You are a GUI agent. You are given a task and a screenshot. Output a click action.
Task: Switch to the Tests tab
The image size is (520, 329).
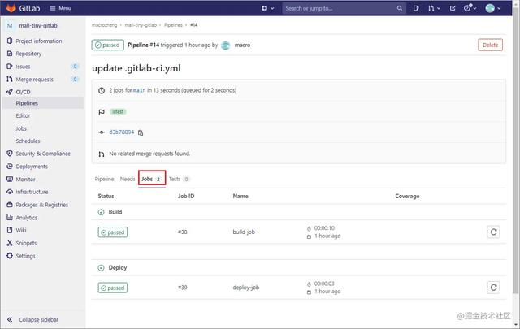[179, 179]
